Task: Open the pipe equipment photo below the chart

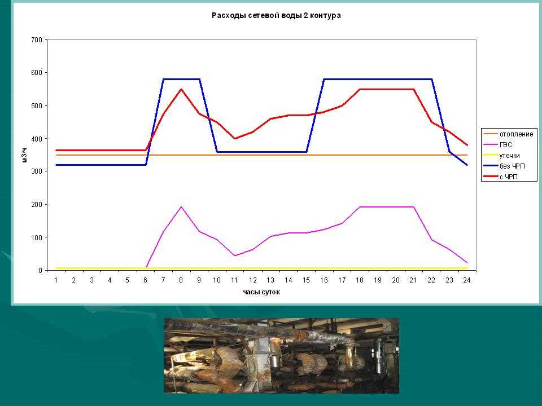Action: coord(281,355)
